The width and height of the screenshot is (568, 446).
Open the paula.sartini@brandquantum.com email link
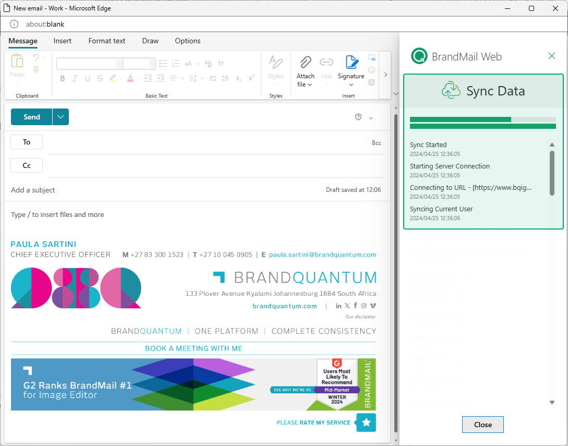click(322, 255)
